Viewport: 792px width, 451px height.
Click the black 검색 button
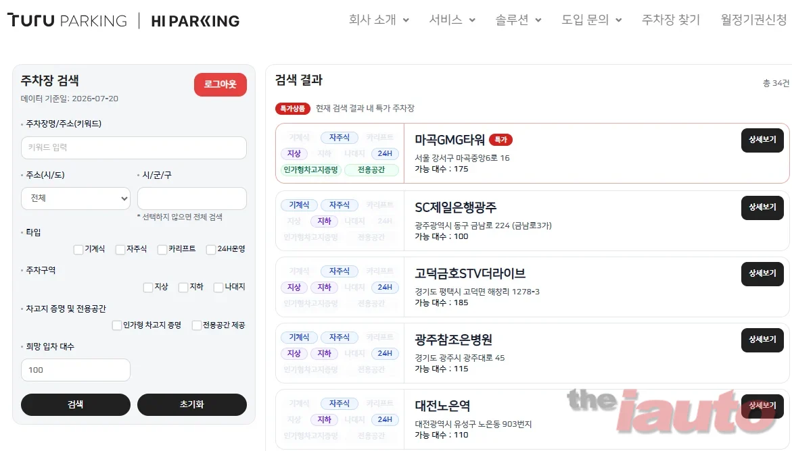(76, 404)
